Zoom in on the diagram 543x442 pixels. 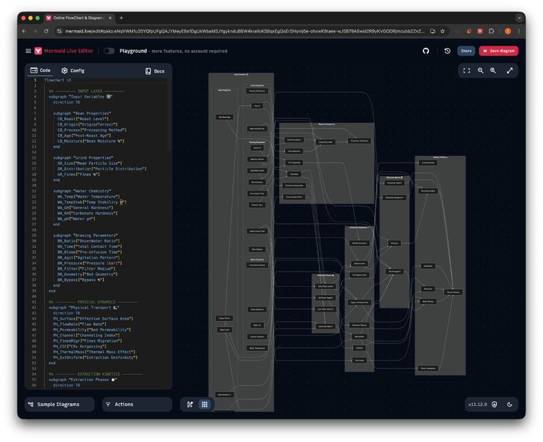pos(493,71)
